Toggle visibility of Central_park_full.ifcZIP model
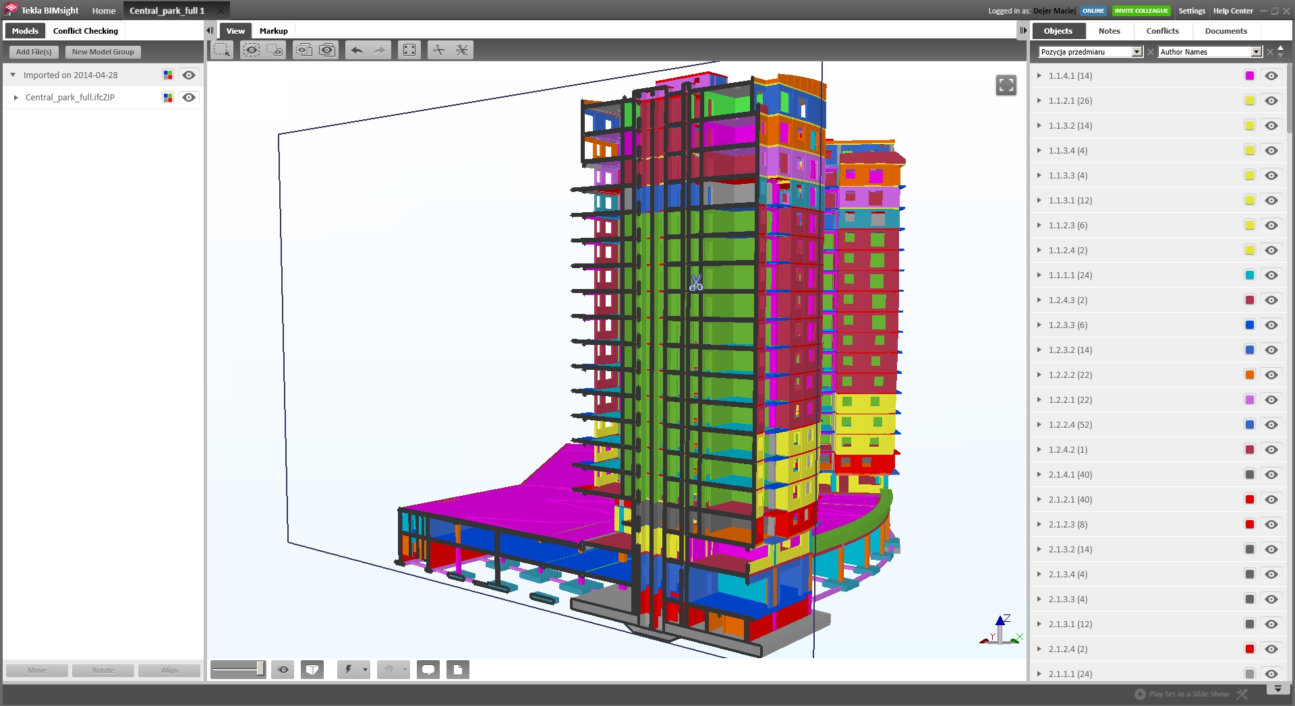The image size is (1295, 706). click(189, 98)
